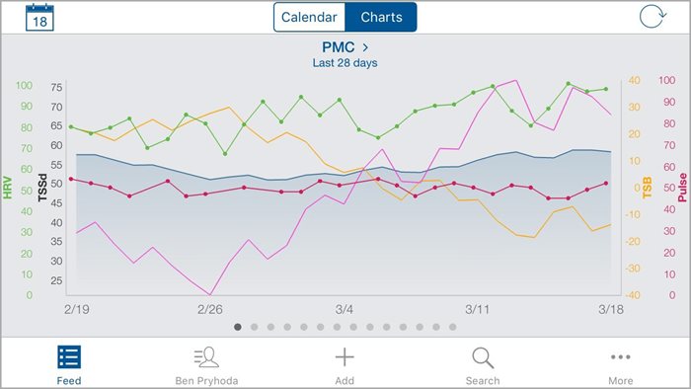Tap the Add plus icon
This screenshot has width=691, height=389.
tap(345, 356)
